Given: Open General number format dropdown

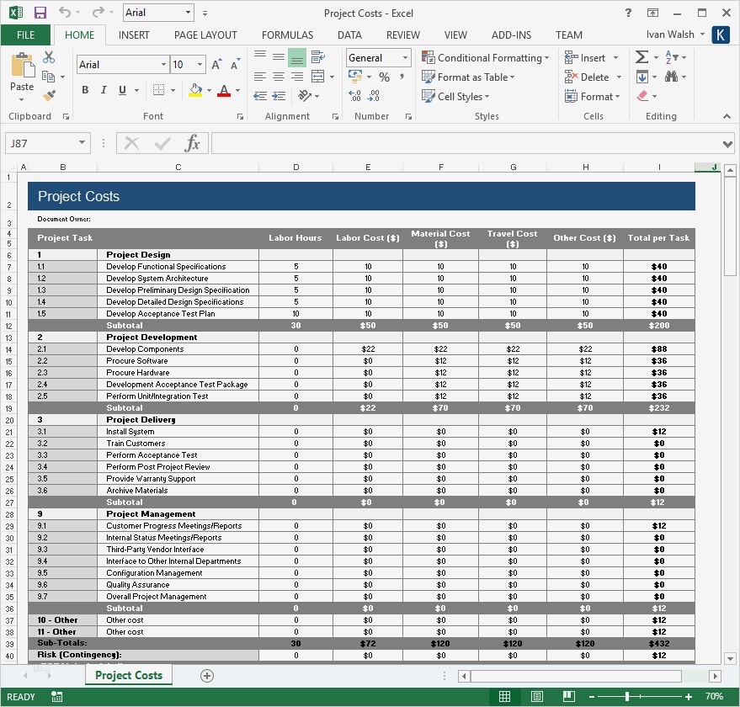Looking at the screenshot, I should pyautogui.click(x=405, y=57).
